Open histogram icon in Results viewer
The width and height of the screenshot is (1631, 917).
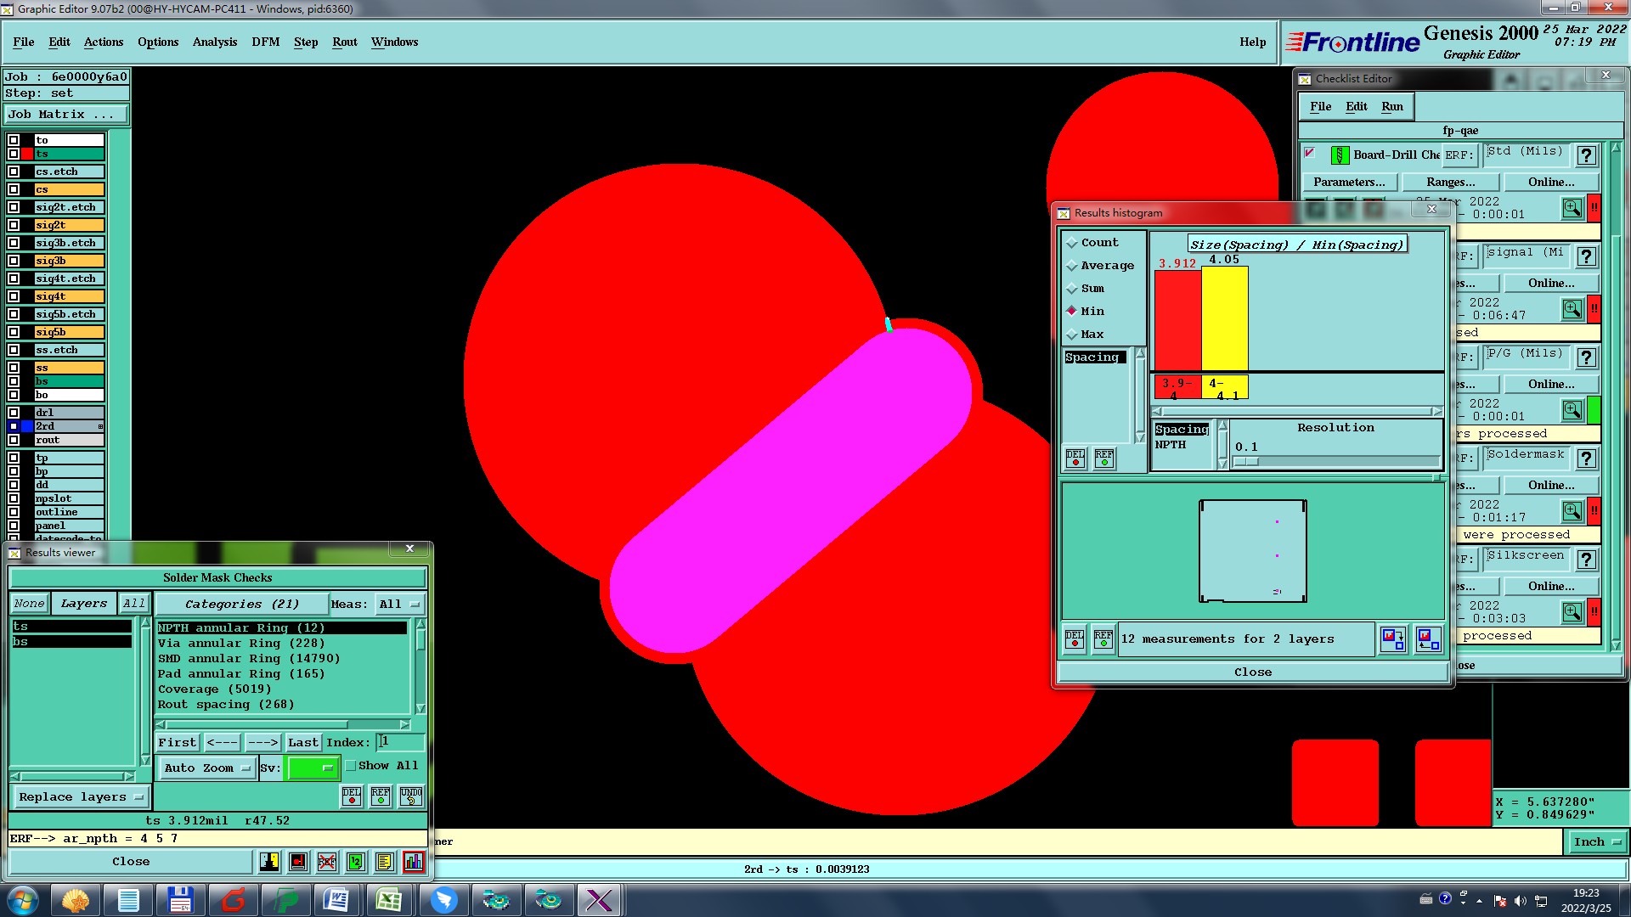pos(413,862)
